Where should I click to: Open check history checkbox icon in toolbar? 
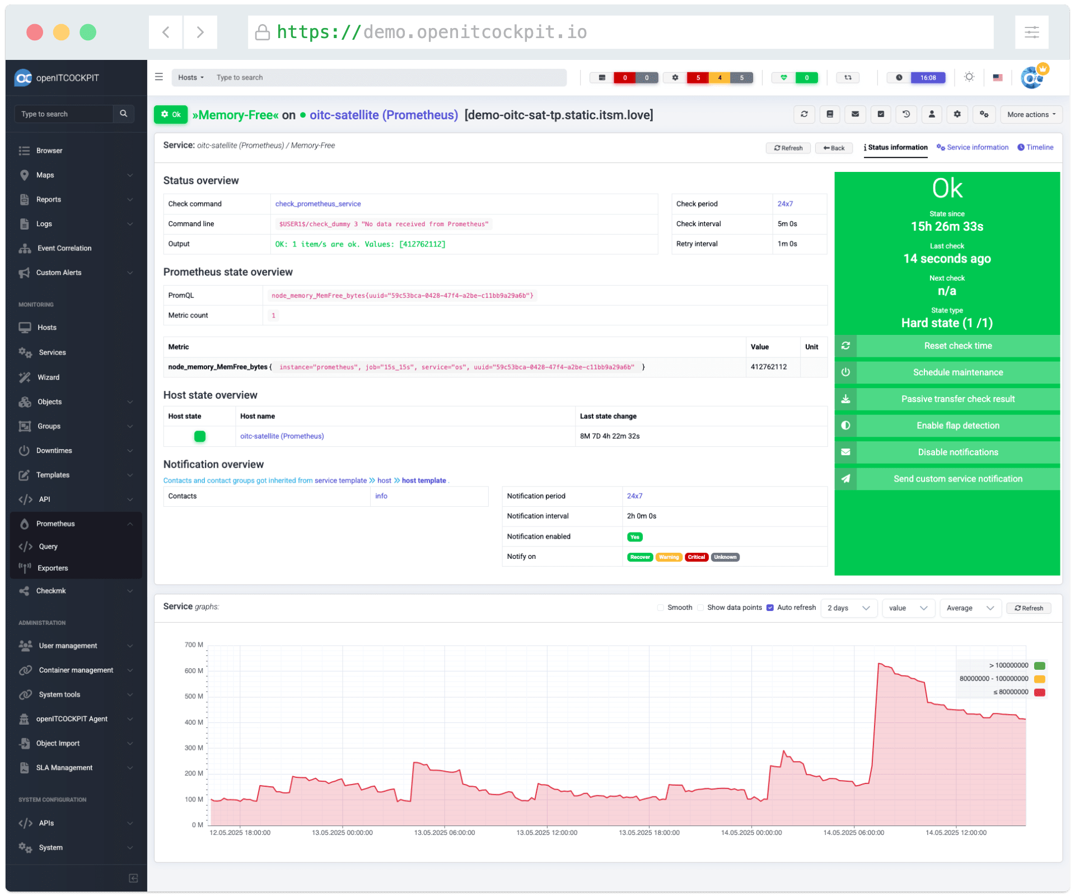[881, 114]
